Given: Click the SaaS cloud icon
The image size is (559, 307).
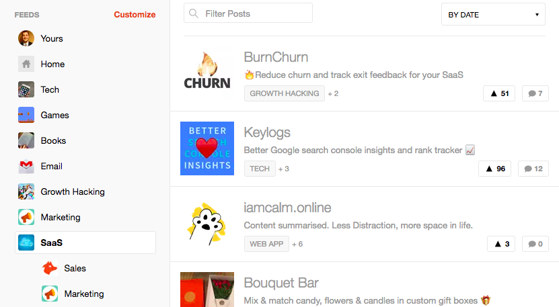Looking at the screenshot, I should (26, 243).
